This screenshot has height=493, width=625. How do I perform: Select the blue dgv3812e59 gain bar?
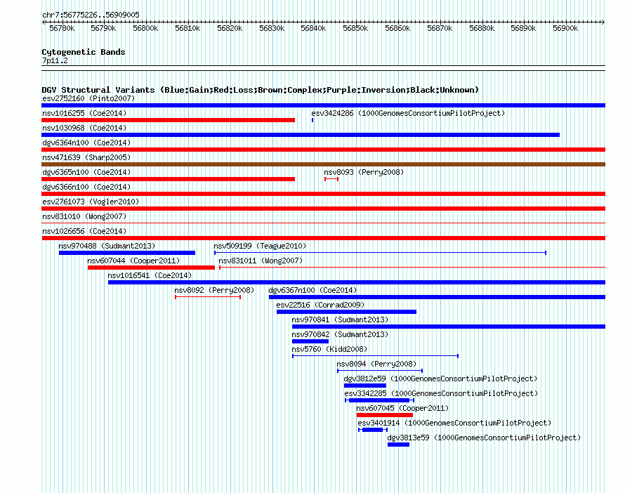coord(364,386)
